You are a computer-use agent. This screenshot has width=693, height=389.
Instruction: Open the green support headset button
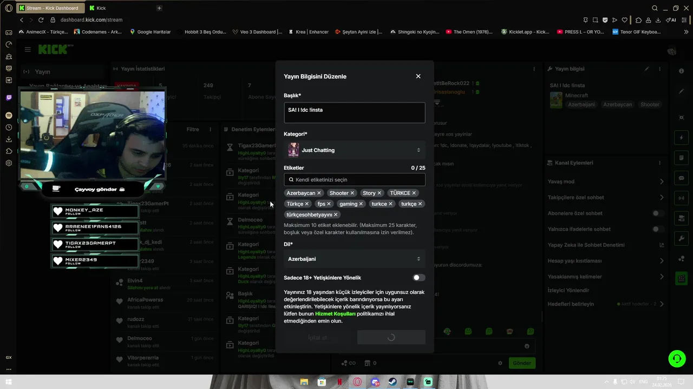coord(676,358)
